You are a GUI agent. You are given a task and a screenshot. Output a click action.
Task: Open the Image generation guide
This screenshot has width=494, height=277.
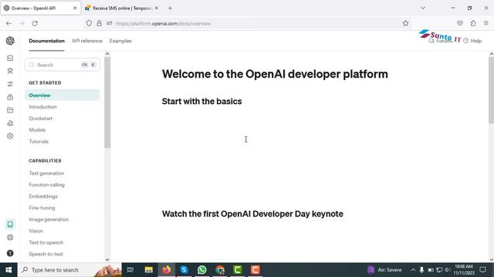click(x=49, y=219)
